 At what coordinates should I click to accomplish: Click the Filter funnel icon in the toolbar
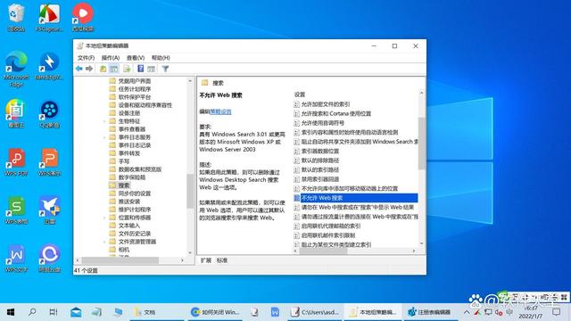(165, 69)
